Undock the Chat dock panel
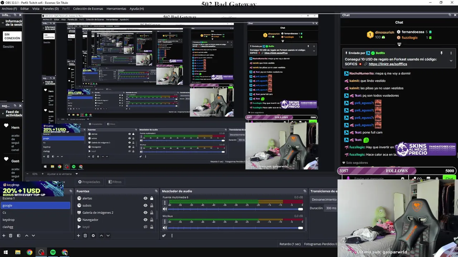The width and height of the screenshot is (458, 257). [x=450, y=15]
